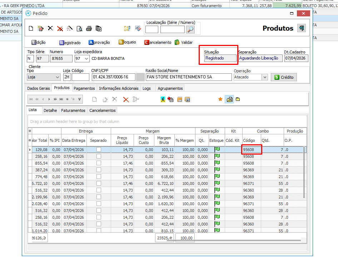This screenshot has height=259, width=338.
Task: Click the magnifying glass search button beside Localização
Action: (x=190, y=29)
